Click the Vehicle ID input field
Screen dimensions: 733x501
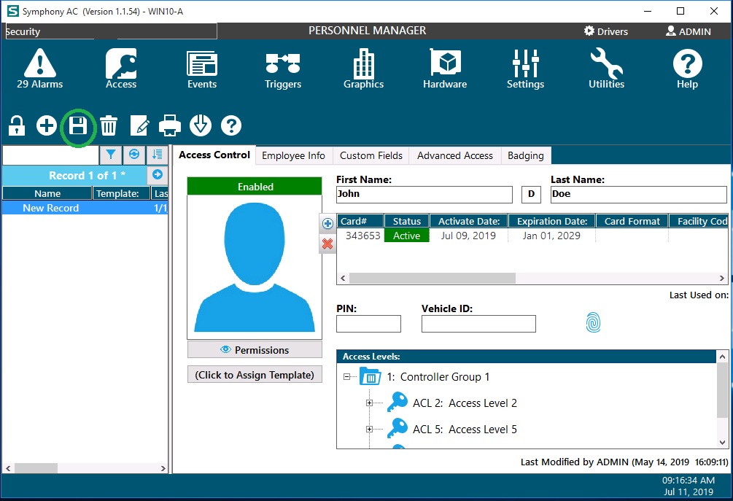478,324
